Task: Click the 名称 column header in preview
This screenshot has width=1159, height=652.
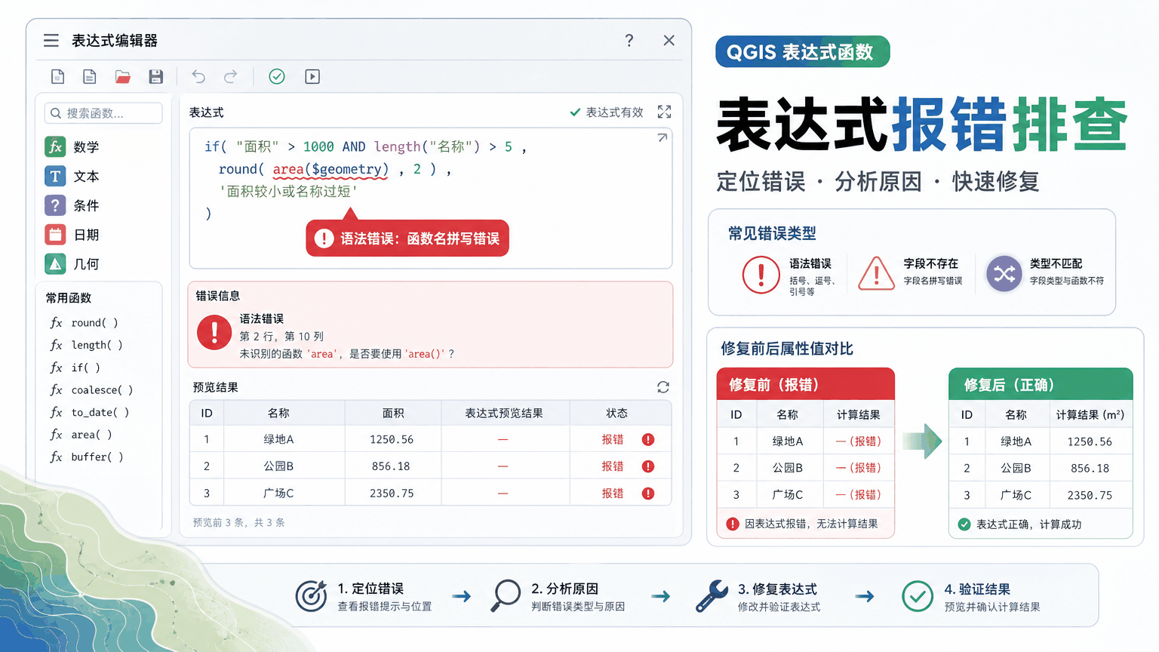Action: [x=278, y=414]
